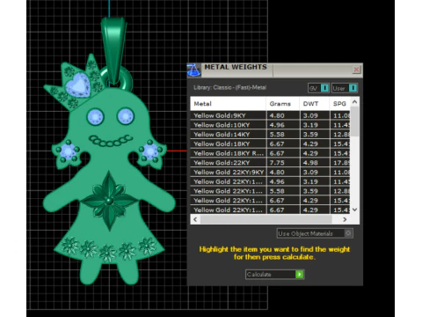Click the down arrow of the vertical scrollbar
The width and height of the screenshot is (422, 317).
[354, 210]
